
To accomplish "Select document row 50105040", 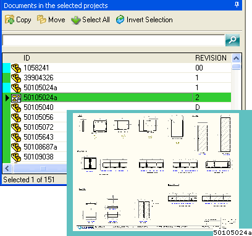I will (117, 107).
